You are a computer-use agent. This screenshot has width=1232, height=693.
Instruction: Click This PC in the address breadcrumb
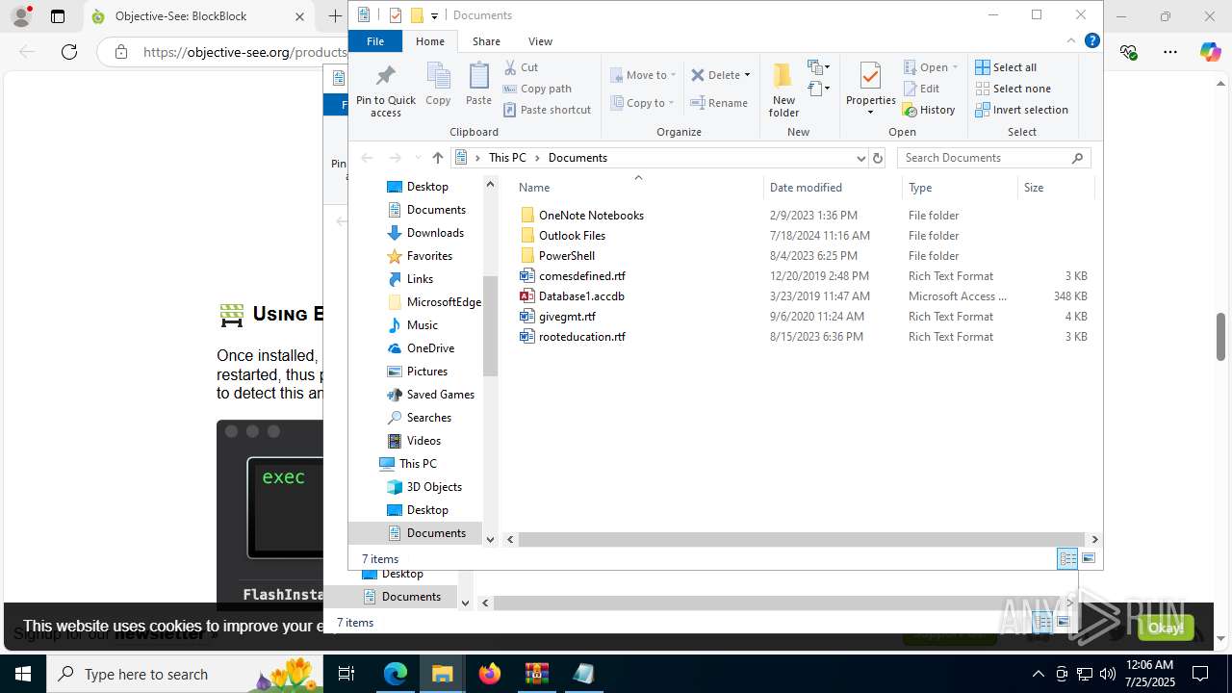[x=507, y=158]
